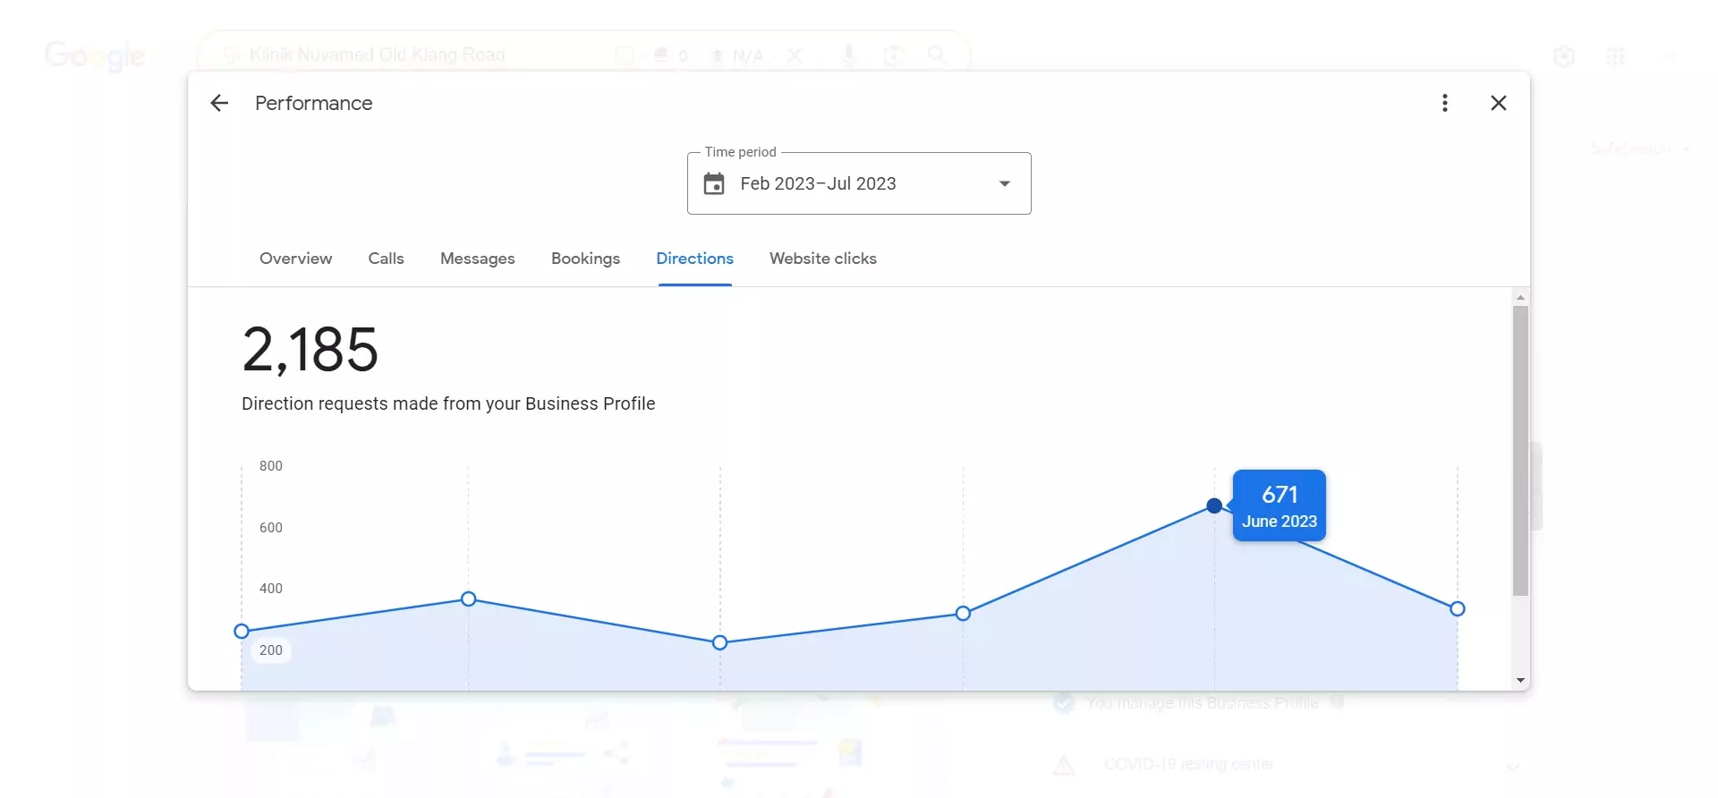Screen dimensions: 1718x798
Task: Click the 600 axis label
Action: [x=271, y=528]
